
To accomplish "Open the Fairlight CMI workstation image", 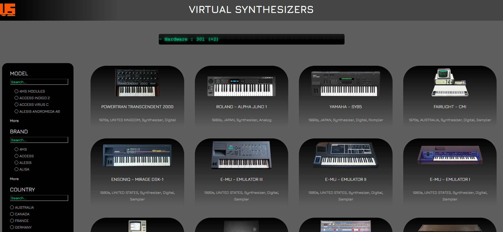I will (x=450, y=82).
